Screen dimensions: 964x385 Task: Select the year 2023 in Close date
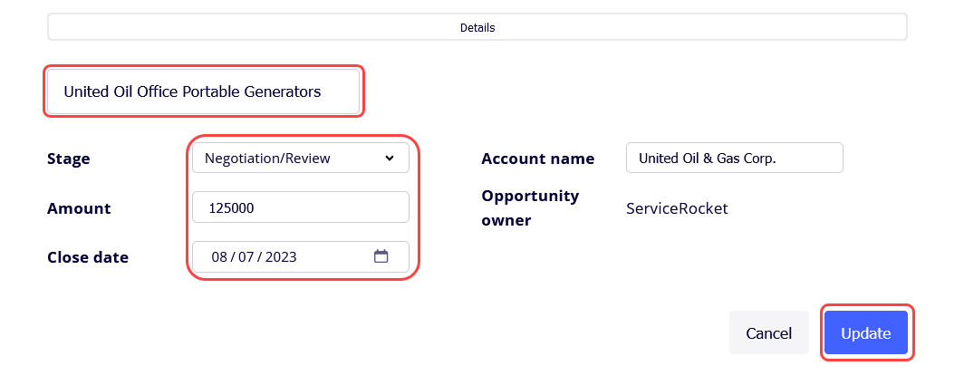coord(281,257)
